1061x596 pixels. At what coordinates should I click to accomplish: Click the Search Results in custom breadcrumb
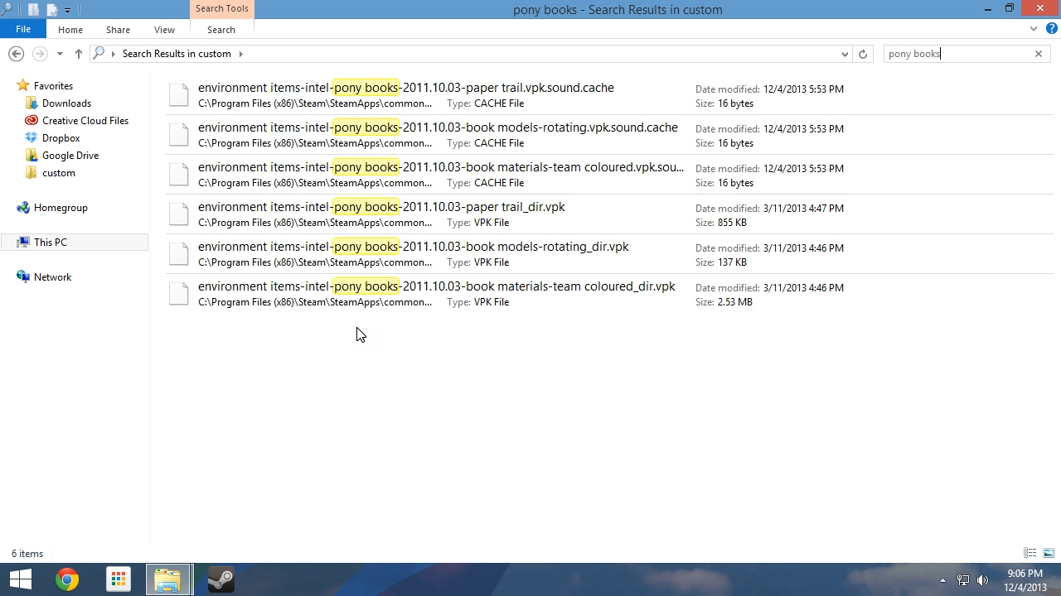[177, 54]
